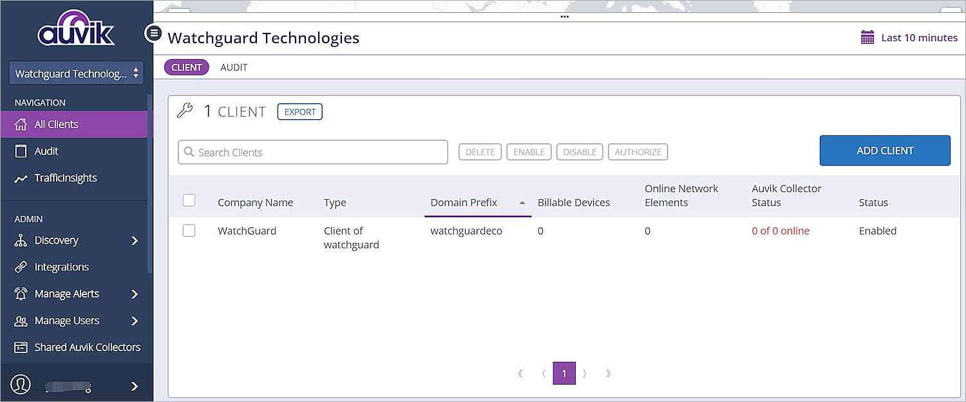Image resolution: width=966 pixels, height=402 pixels.
Task: Click the user profile avatar icon
Action: [x=21, y=385]
